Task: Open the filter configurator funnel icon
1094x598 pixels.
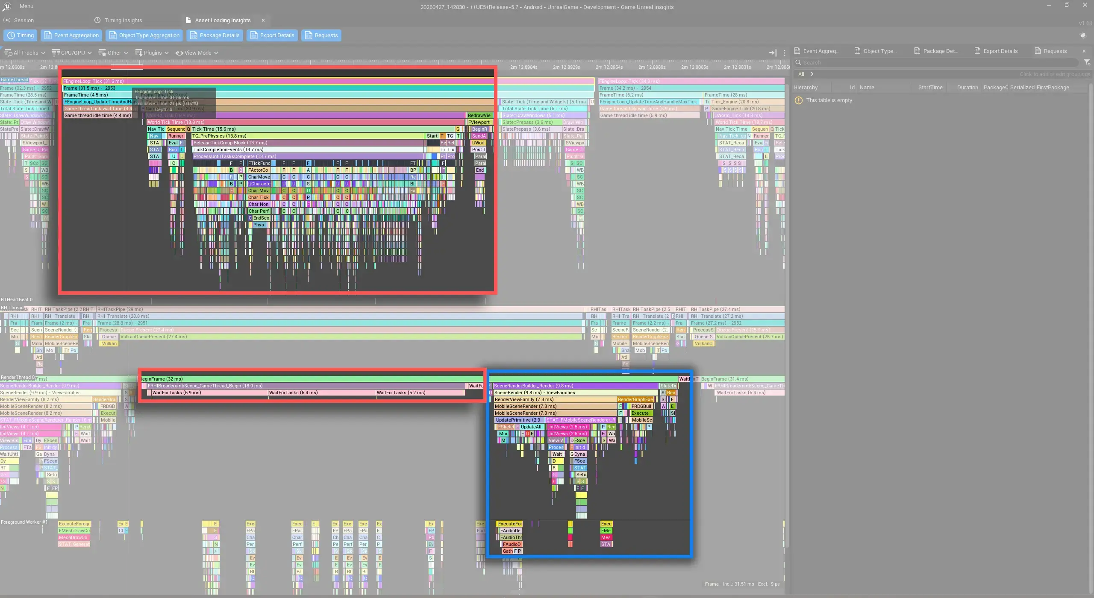Action: pyautogui.click(x=1087, y=63)
